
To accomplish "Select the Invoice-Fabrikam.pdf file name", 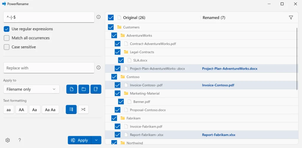I will click(146, 127).
